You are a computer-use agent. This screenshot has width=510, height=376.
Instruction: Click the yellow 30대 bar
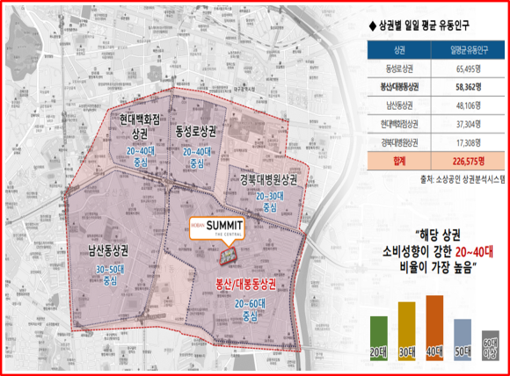coord(406,331)
